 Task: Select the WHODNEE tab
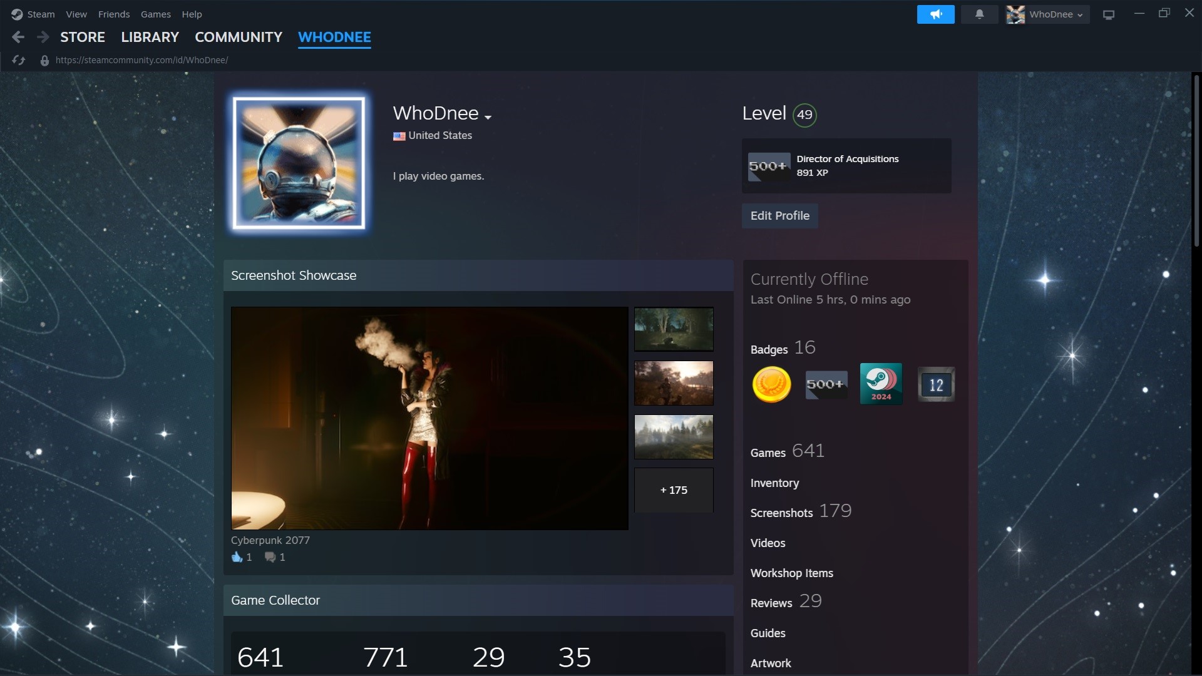[334, 37]
